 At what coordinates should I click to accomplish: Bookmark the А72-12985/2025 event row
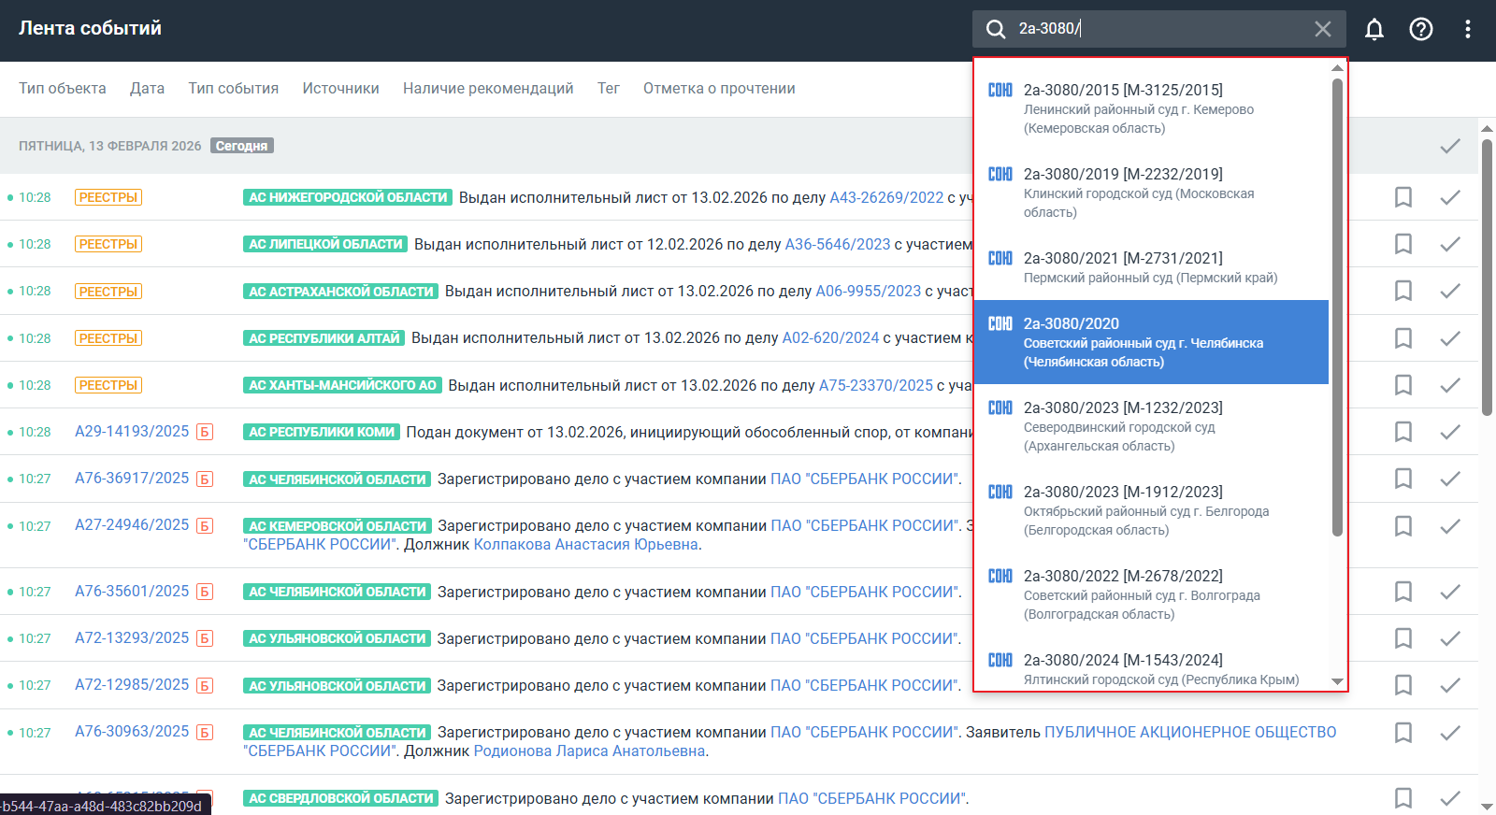click(x=1402, y=685)
